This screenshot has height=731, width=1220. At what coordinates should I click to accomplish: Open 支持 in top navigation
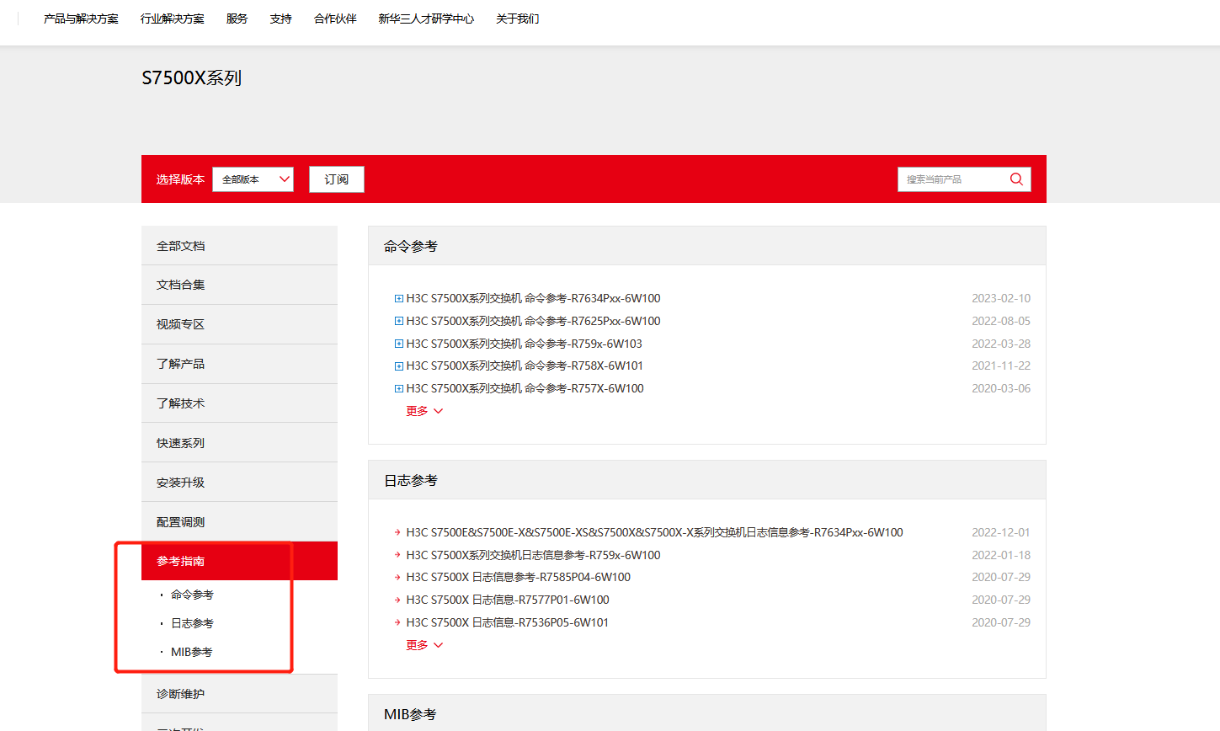click(x=281, y=19)
